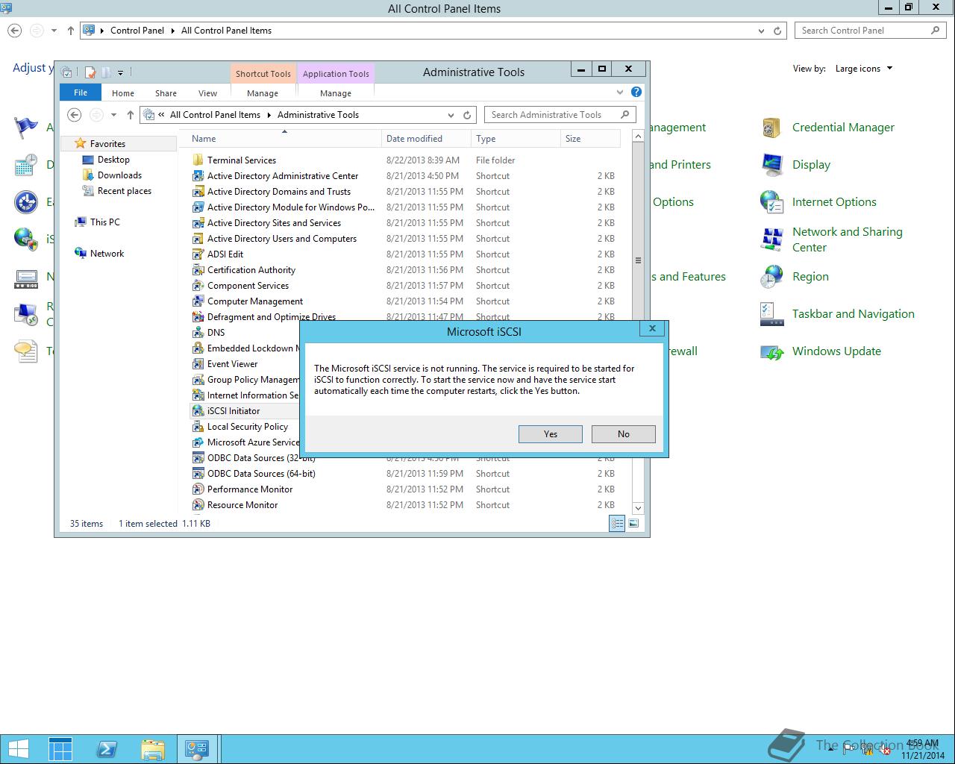Open Network and Sharing Center icon
The image size is (955, 764).
pos(771,239)
